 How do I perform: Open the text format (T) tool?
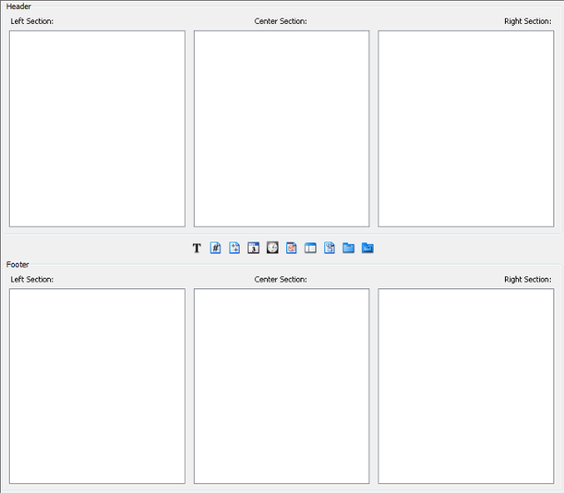click(x=197, y=248)
